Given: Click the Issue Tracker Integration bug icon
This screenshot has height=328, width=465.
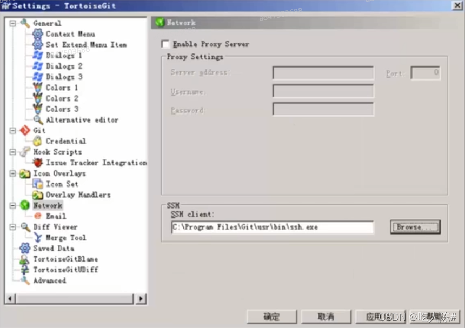Looking at the screenshot, I should [38, 162].
